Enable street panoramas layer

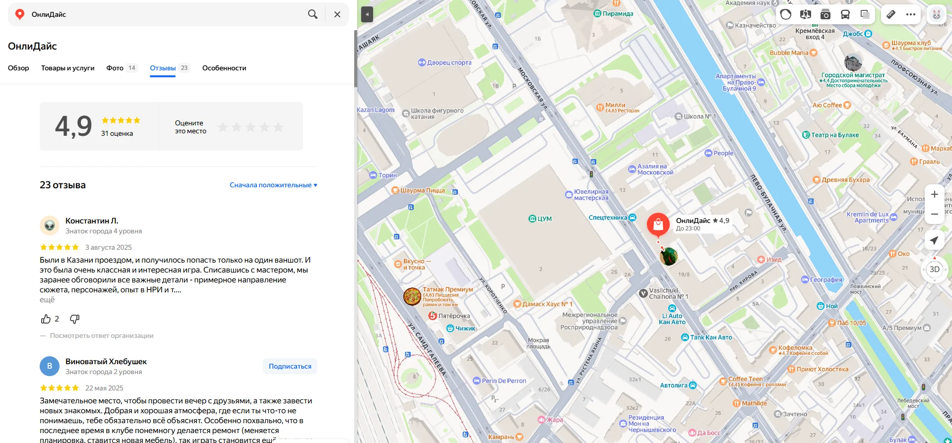pyautogui.click(x=806, y=14)
